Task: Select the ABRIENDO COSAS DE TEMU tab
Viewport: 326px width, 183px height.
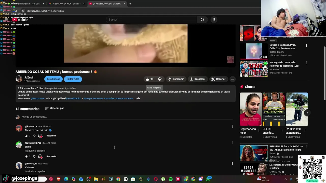Action: click(x=107, y=4)
